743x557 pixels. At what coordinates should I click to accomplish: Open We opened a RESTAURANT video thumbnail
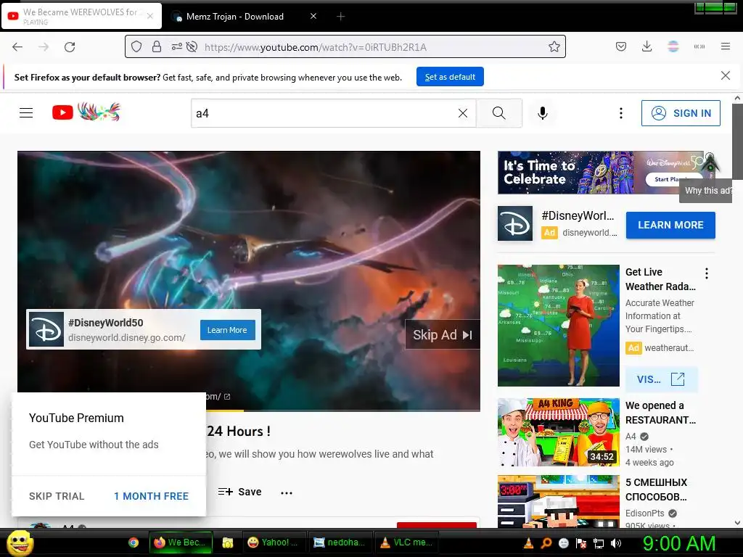point(559,432)
